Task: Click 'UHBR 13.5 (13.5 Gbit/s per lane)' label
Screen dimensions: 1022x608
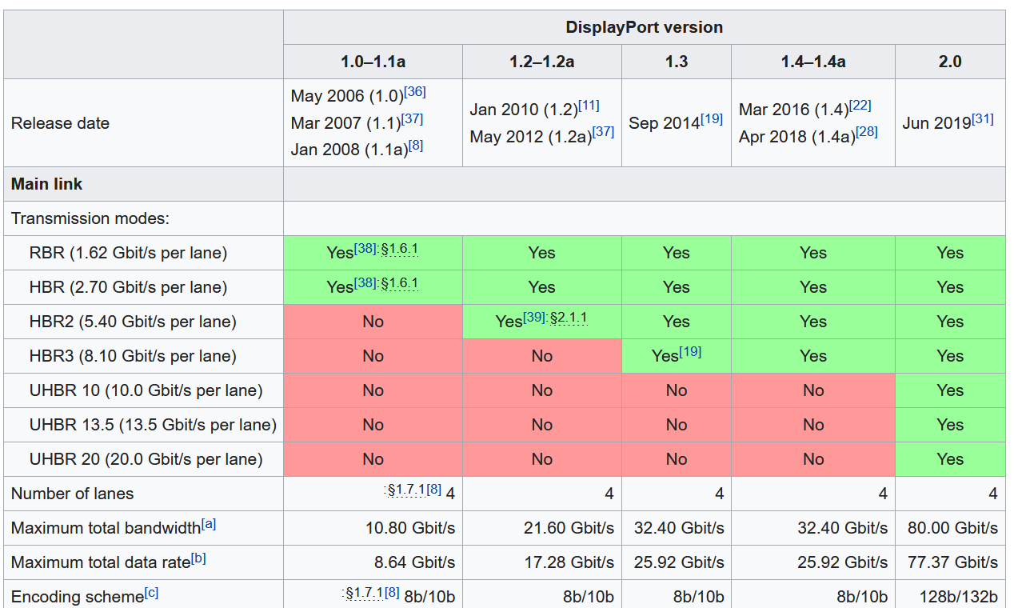Action: (154, 425)
